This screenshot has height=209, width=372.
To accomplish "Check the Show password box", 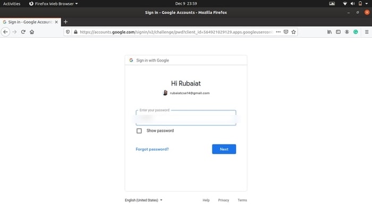I will pyautogui.click(x=139, y=130).
